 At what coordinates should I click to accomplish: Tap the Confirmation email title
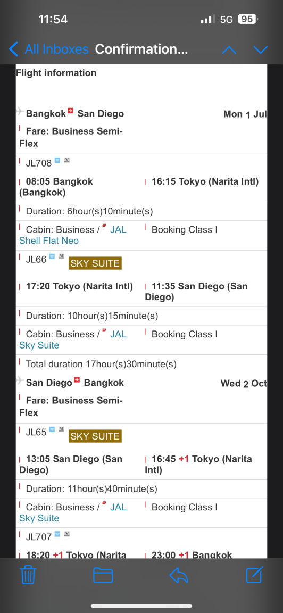click(x=141, y=49)
